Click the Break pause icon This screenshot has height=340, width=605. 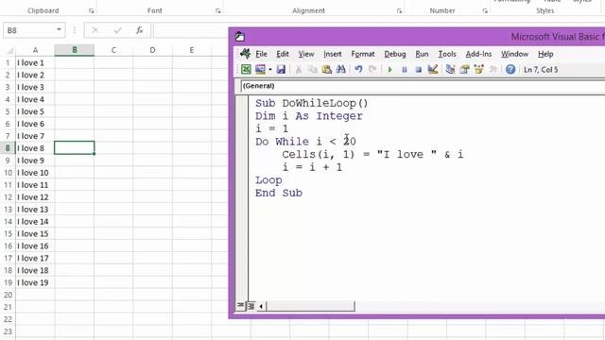[x=405, y=70]
